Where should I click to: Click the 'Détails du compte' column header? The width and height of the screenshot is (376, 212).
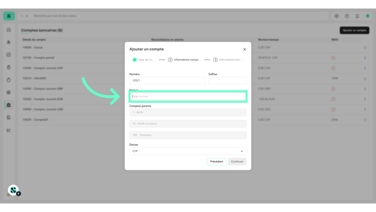point(34,40)
